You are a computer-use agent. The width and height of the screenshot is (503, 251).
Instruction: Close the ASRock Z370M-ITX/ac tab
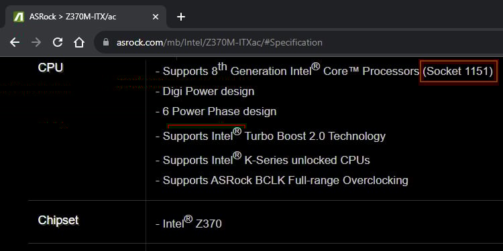coord(156,17)
